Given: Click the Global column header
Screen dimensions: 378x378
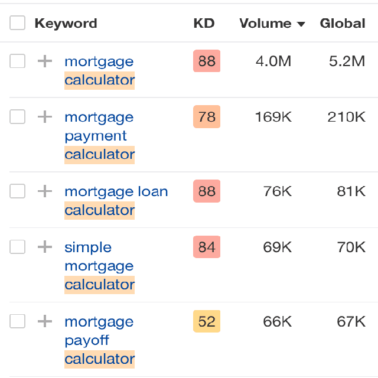Looking at the screenshot, I should pyautogui.click(x=343, y=24).
